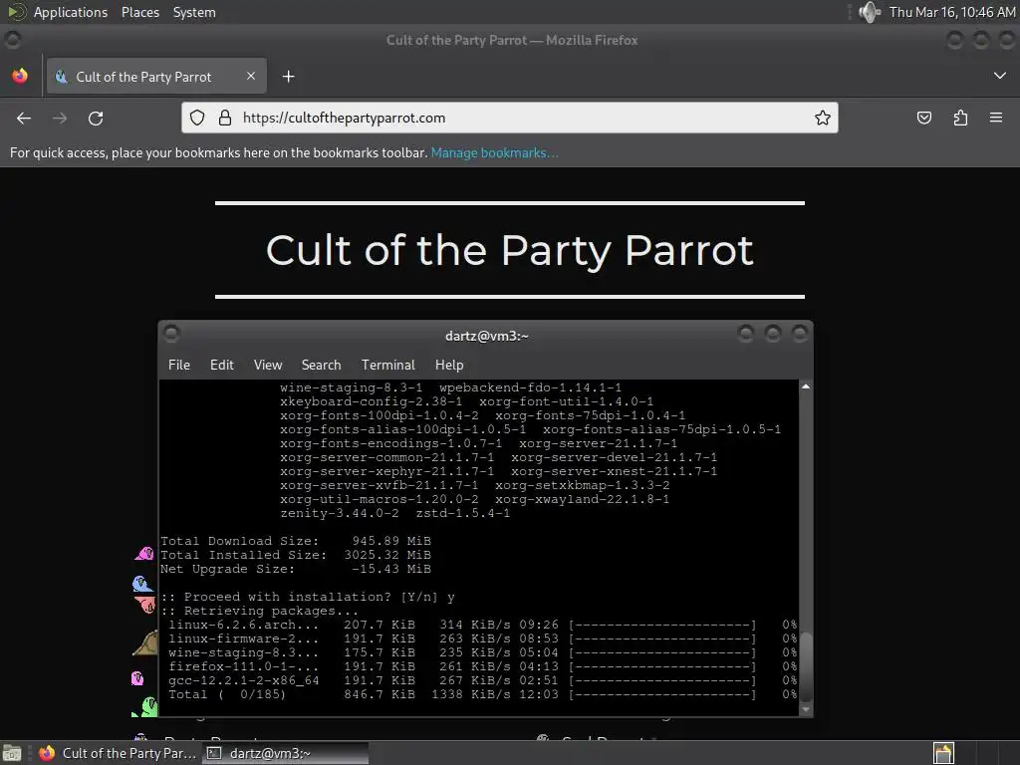Open the terminal File menu
The width and height of the screenshot is (1020, 765).
[x=179, y=365]
